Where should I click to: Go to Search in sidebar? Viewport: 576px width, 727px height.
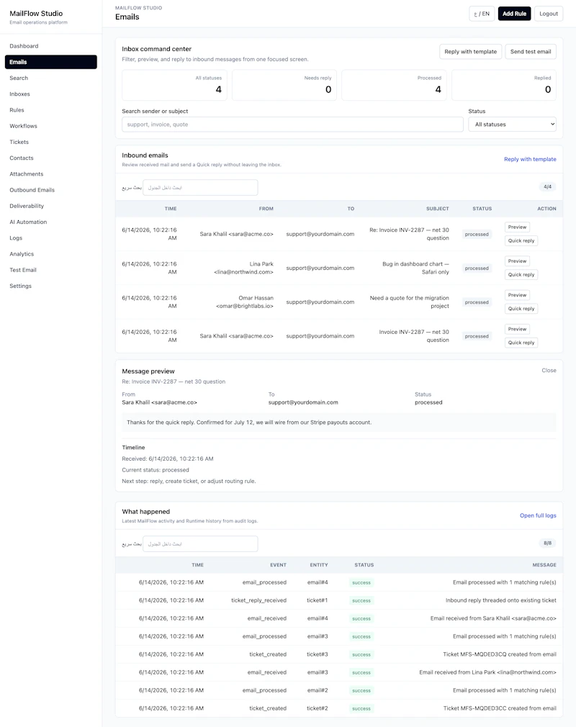tap(19, 78)
